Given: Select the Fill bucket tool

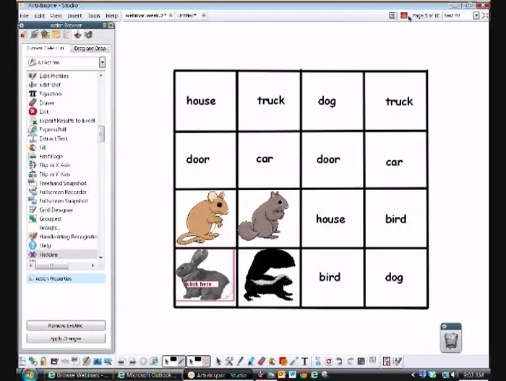Looking at the screenshot, I should click(273, 361).
